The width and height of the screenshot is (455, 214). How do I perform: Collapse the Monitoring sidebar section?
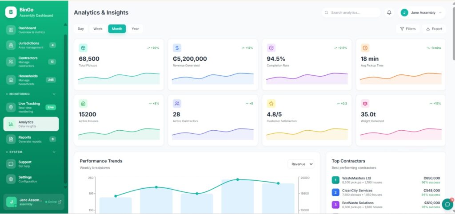click(x=54, y=94)
